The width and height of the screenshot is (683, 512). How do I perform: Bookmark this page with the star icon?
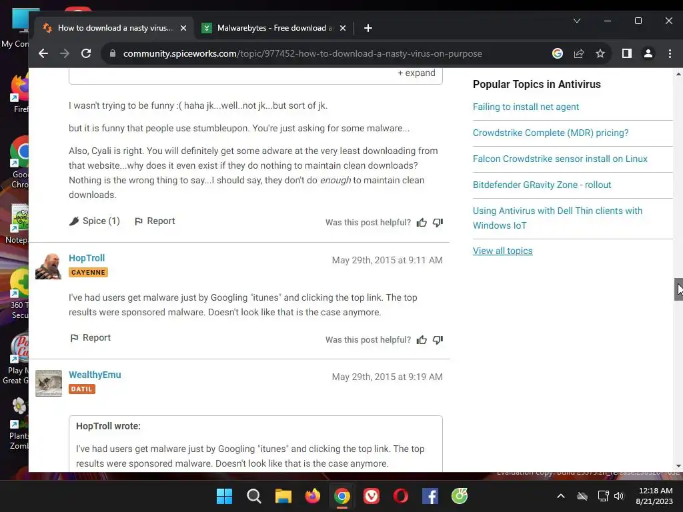pyautogui.click(x=600, y=53)
